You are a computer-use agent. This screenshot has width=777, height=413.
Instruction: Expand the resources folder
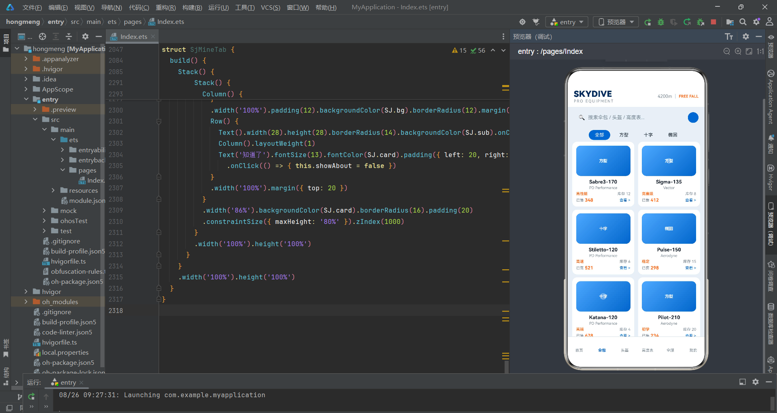pyautogui.click(x=53, y=190)
